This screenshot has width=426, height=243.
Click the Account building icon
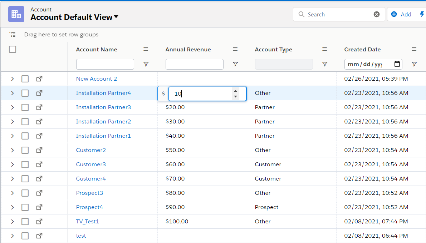16,14
